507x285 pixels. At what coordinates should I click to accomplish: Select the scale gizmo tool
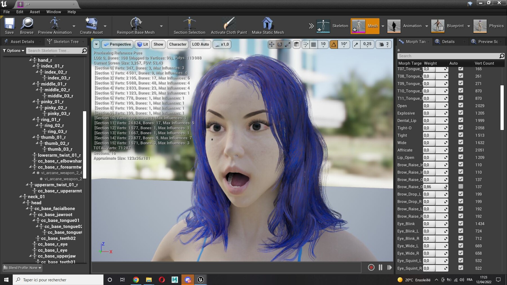pyautogui.click(x=287, y=44)
